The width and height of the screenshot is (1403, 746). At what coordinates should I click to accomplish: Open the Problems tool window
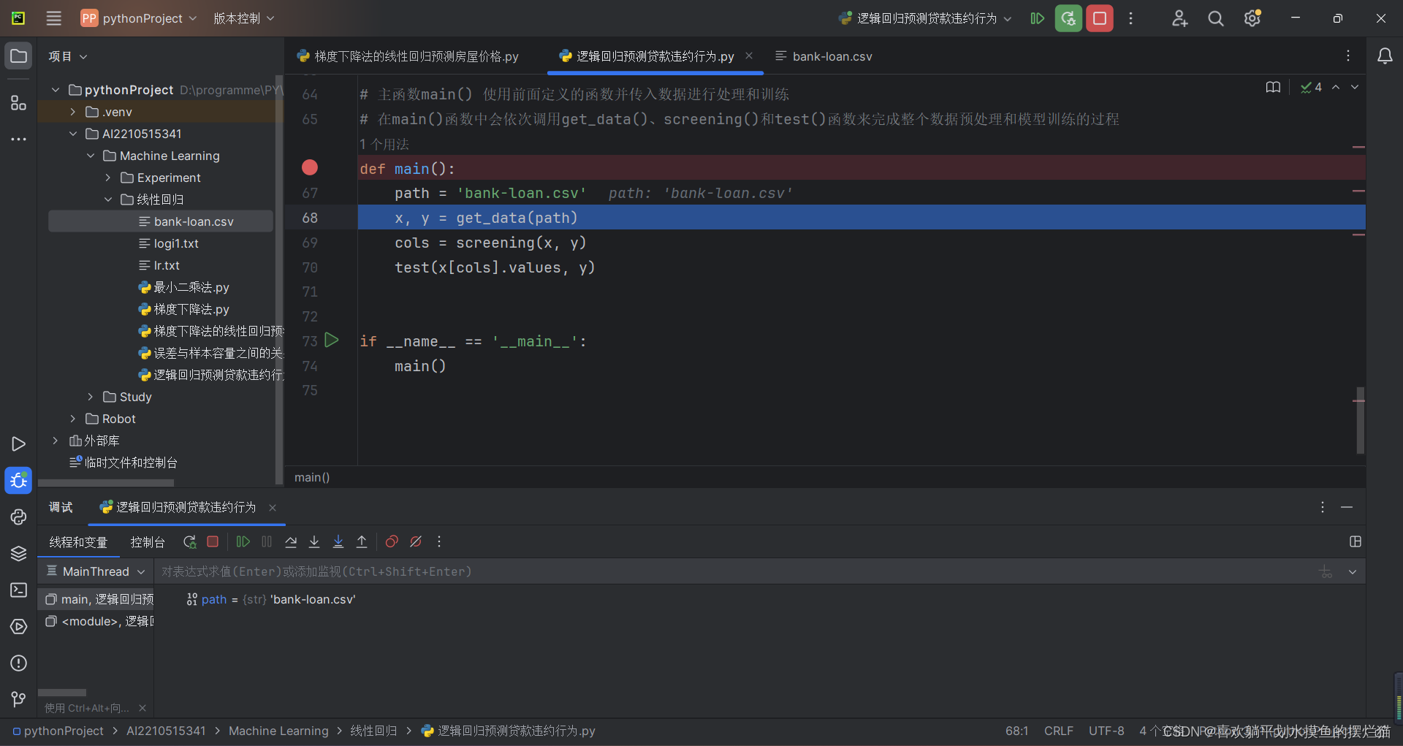point(18,663)
